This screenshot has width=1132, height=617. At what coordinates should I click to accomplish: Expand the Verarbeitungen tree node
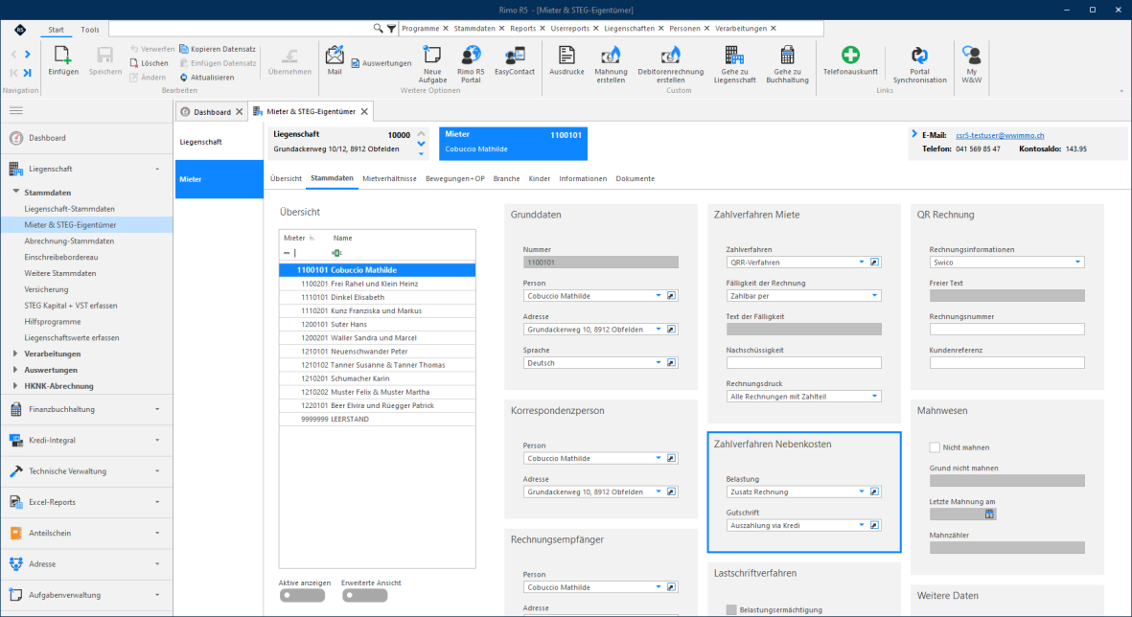(x=15, y=354)
